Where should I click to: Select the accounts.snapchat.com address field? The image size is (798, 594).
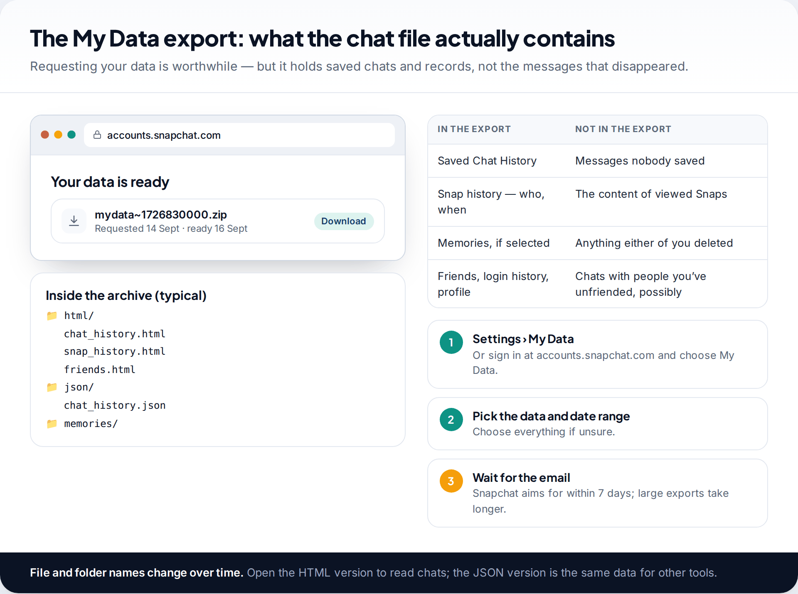tap(239, 135)
